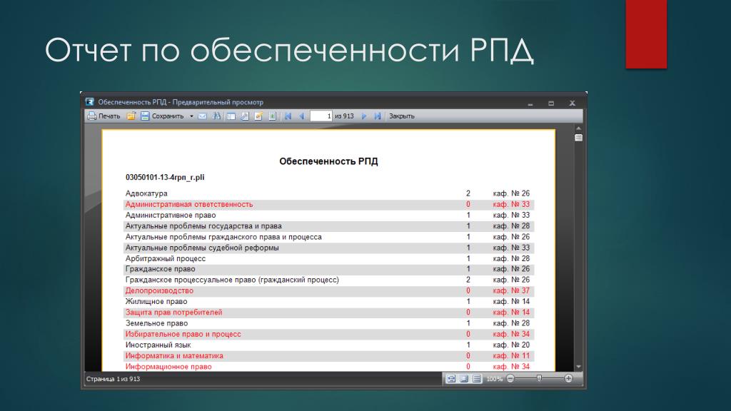
Task: Select whole-page view mode icon
Action: coord(464,379)
